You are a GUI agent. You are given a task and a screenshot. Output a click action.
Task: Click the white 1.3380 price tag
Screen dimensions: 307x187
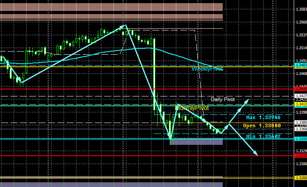(x=301, y=123)
